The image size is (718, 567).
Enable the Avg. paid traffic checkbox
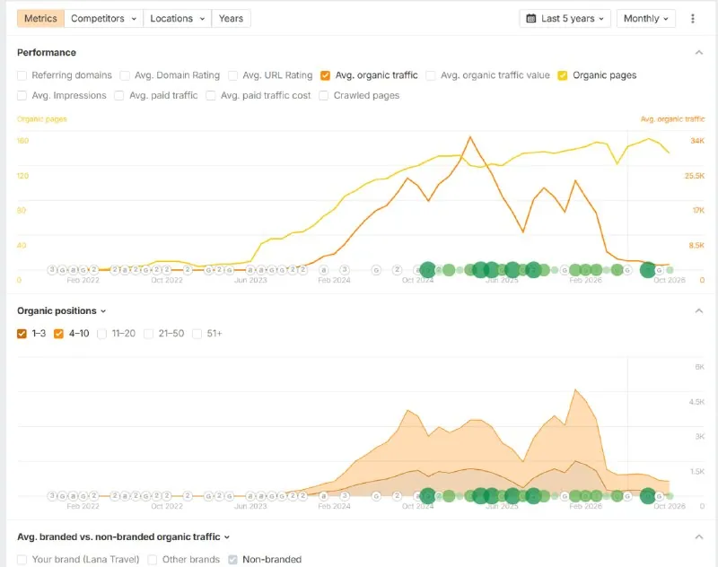(119, 96)
